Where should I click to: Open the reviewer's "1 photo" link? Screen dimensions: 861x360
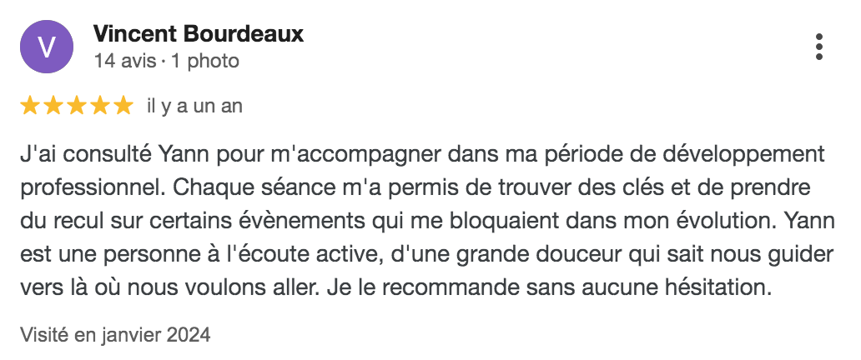pyautogui.click(x=205, y=61)
